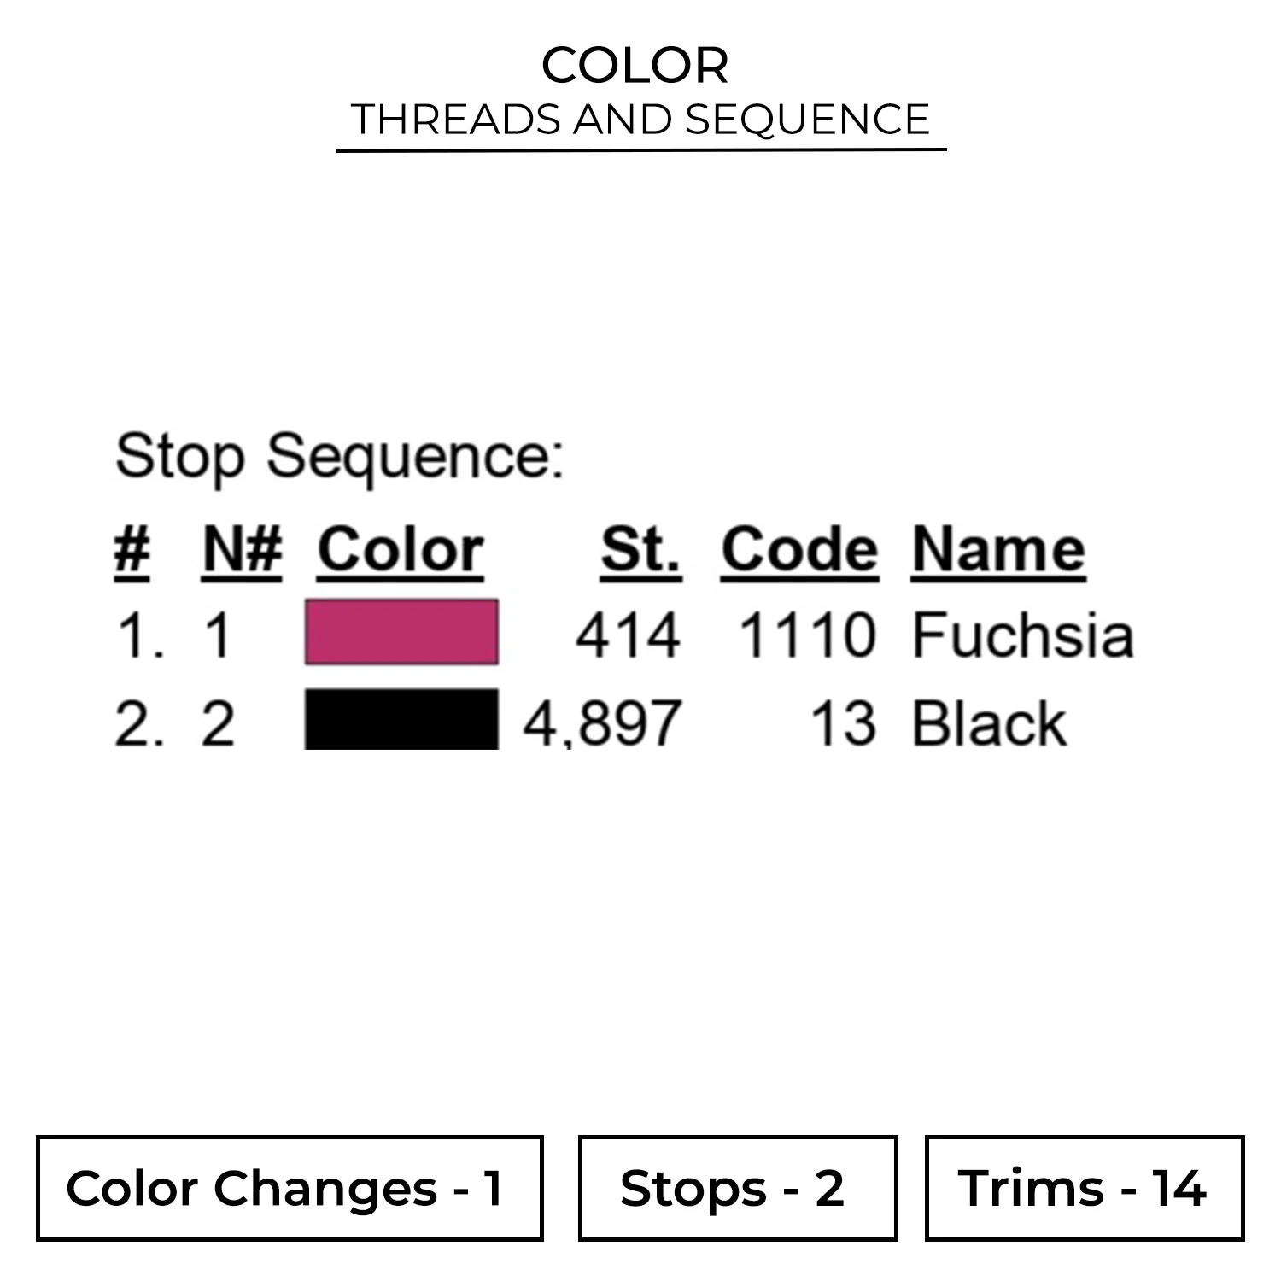Click the THREADS AND SEQUENCE subtitle
The width and height of the screenshot is (1281, 1281).
point(640,119)
